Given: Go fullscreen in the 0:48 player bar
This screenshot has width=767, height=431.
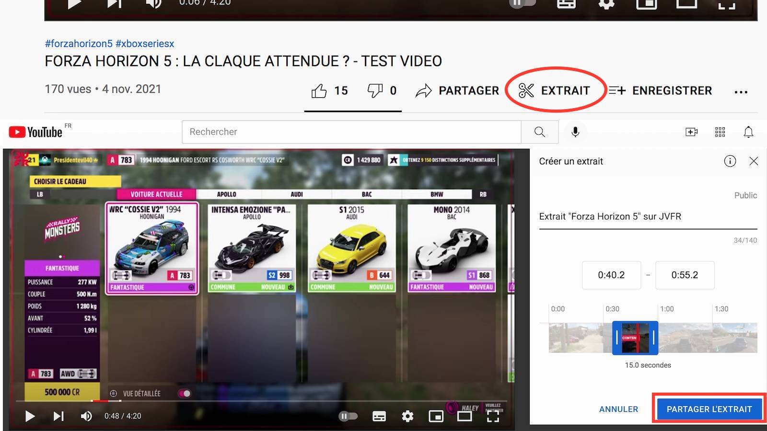Looking at the screenshot, I should click(x=493, y=416).
